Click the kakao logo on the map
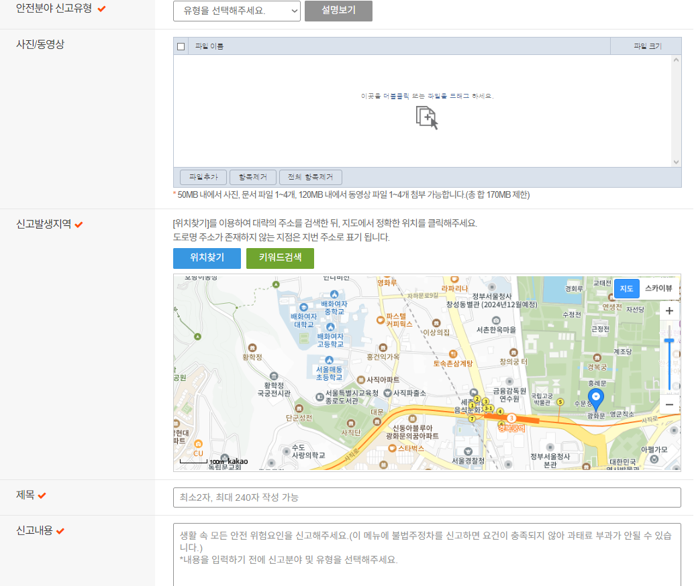694x586 pixels. pos(238,461)
